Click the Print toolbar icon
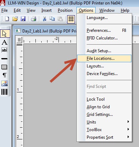 tap(34, 19)
